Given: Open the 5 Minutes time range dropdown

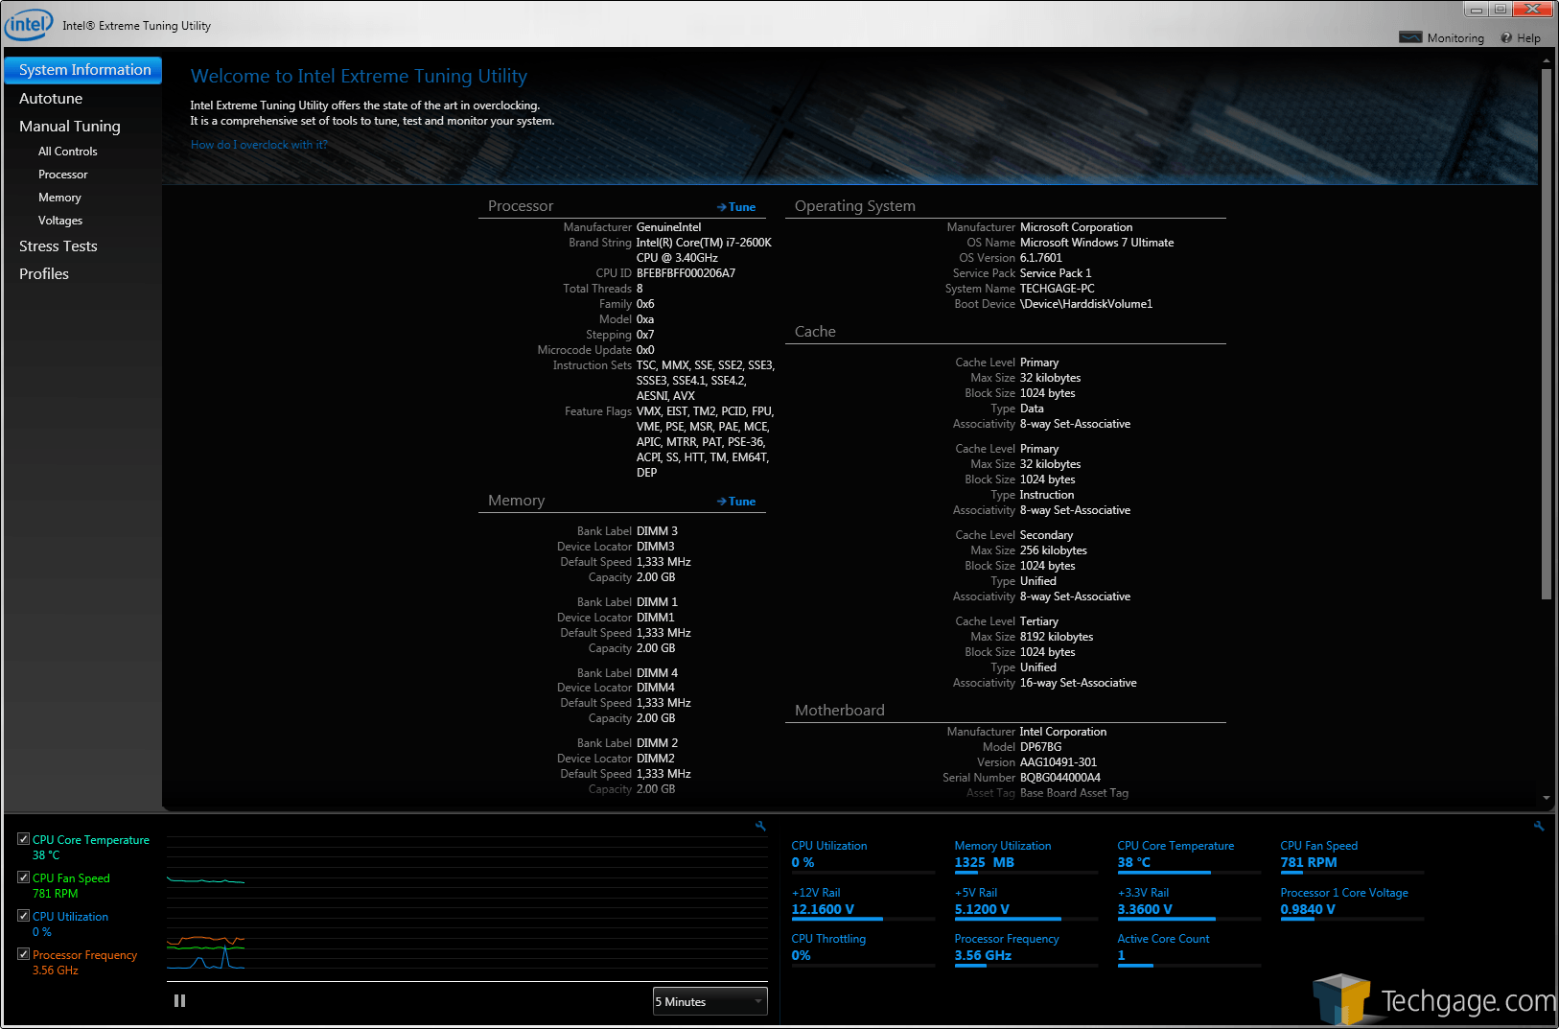Looking at the screenshot, I should 710,1001.
